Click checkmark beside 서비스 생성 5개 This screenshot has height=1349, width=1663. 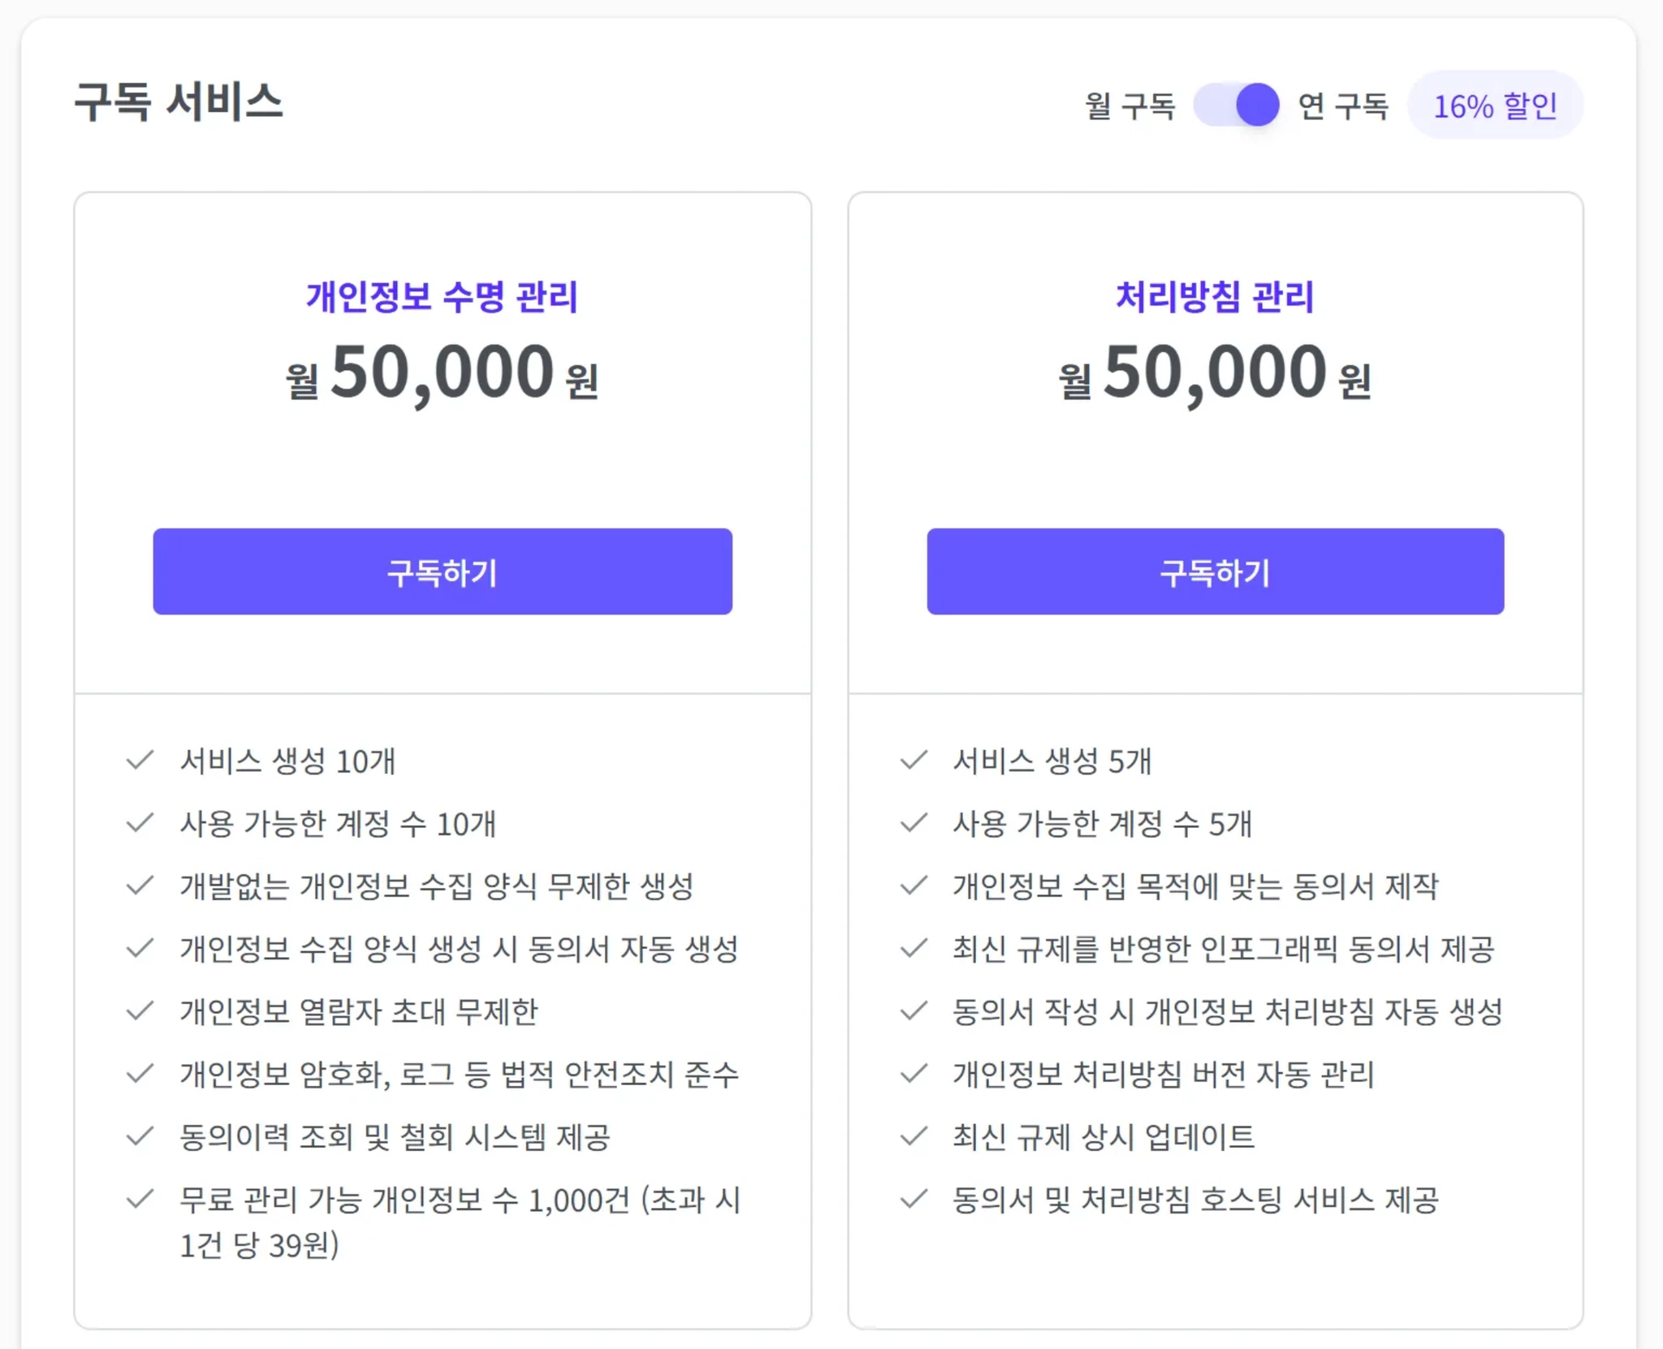tap(914, 761)
